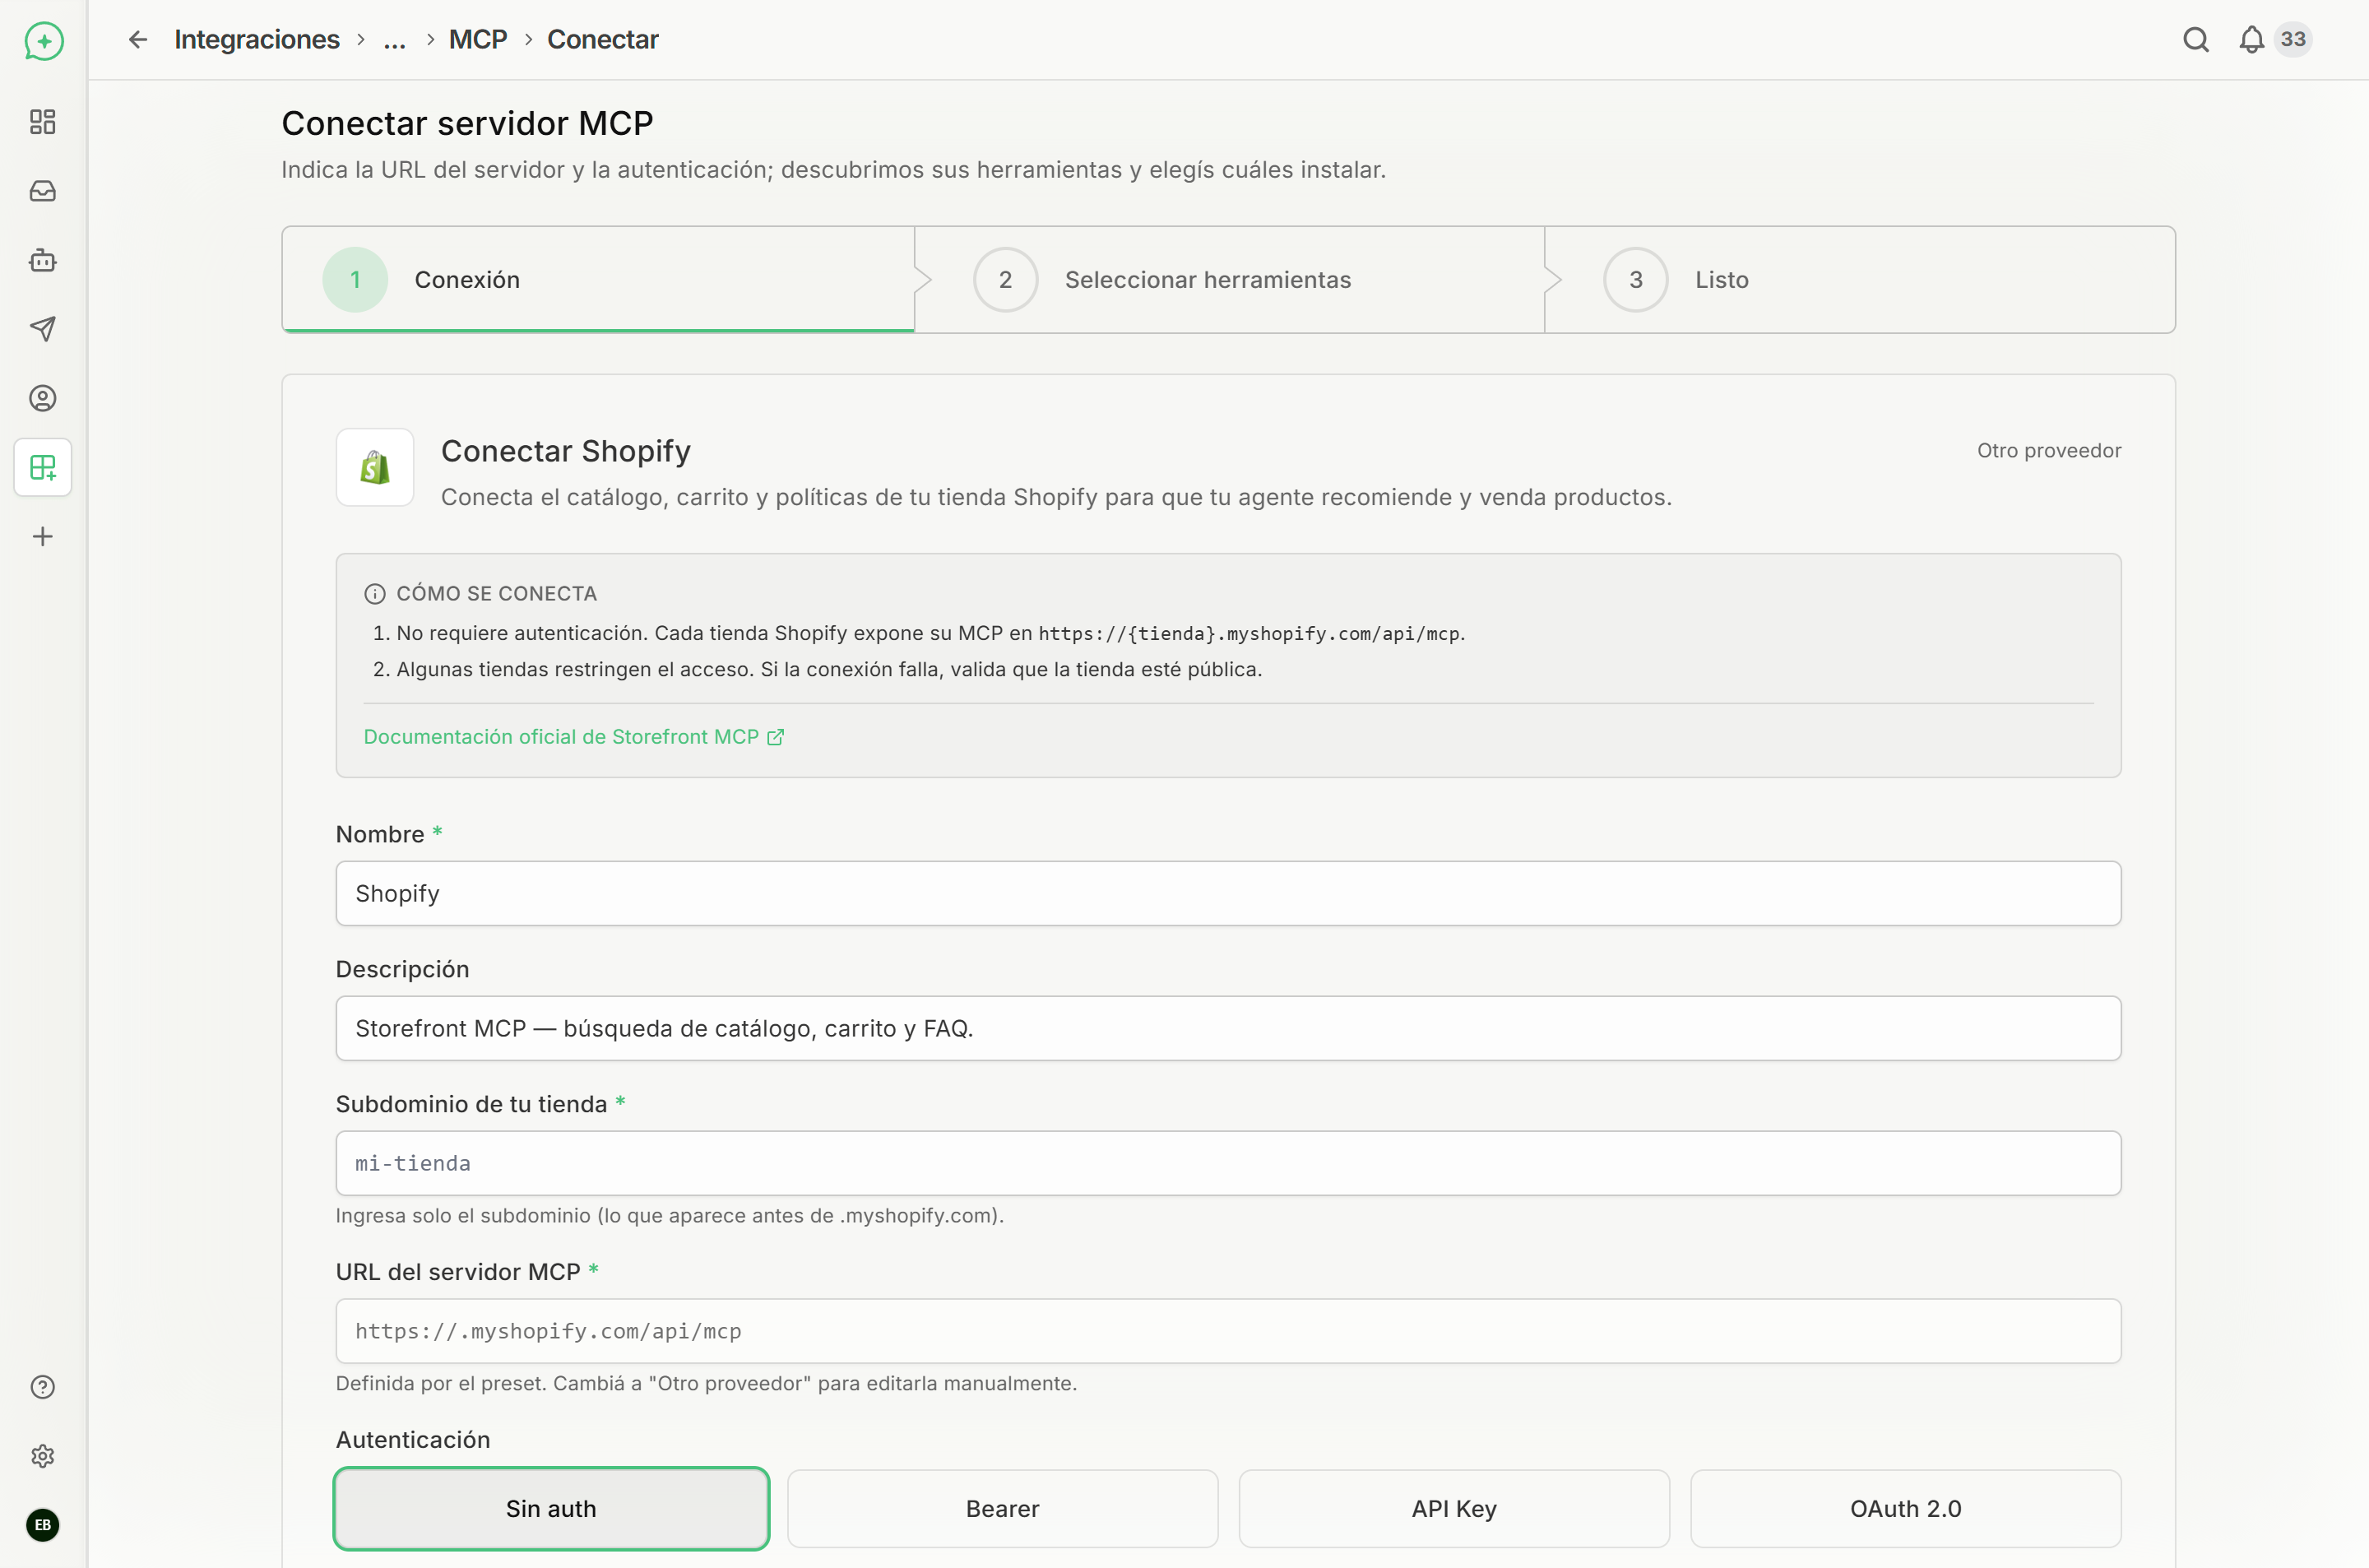Click the Conectar servidor MCP heading
The height and width of the screenshot is (1568, 2369).
click(x=466, y=123)
